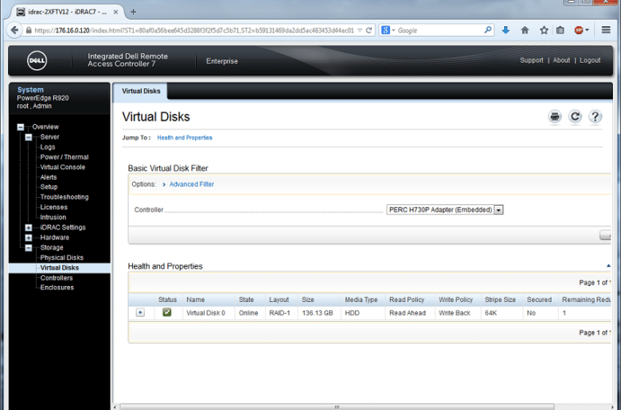Collapse the Server tree node
621x410 pixels.
29,137
